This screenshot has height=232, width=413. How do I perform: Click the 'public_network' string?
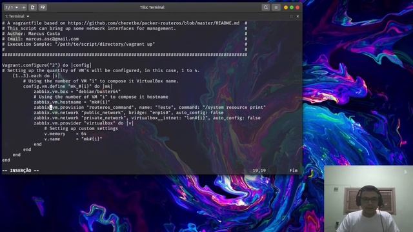pyautogui.click(x=102, y=113)
